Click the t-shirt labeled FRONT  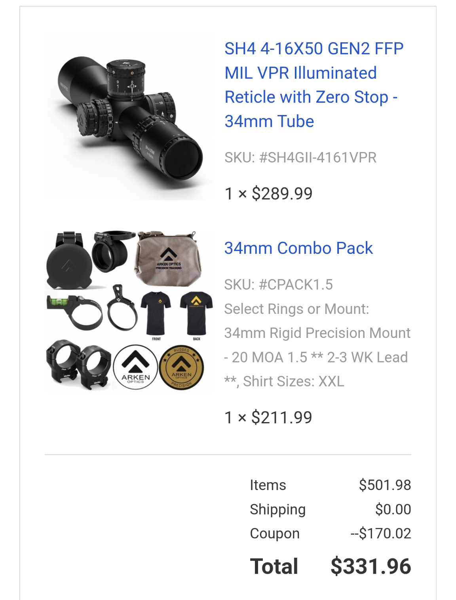[156, 314]
